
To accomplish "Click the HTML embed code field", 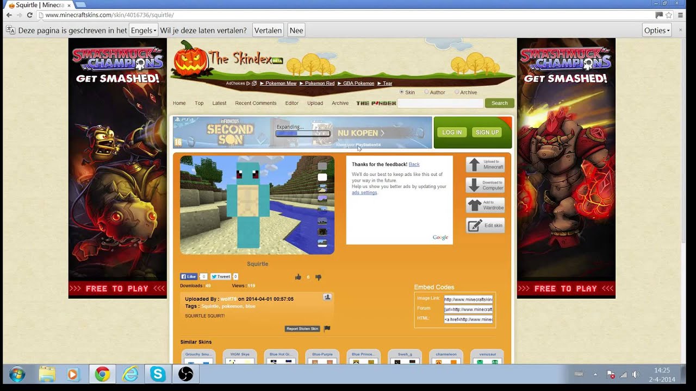I will click(x=468, y=319).
